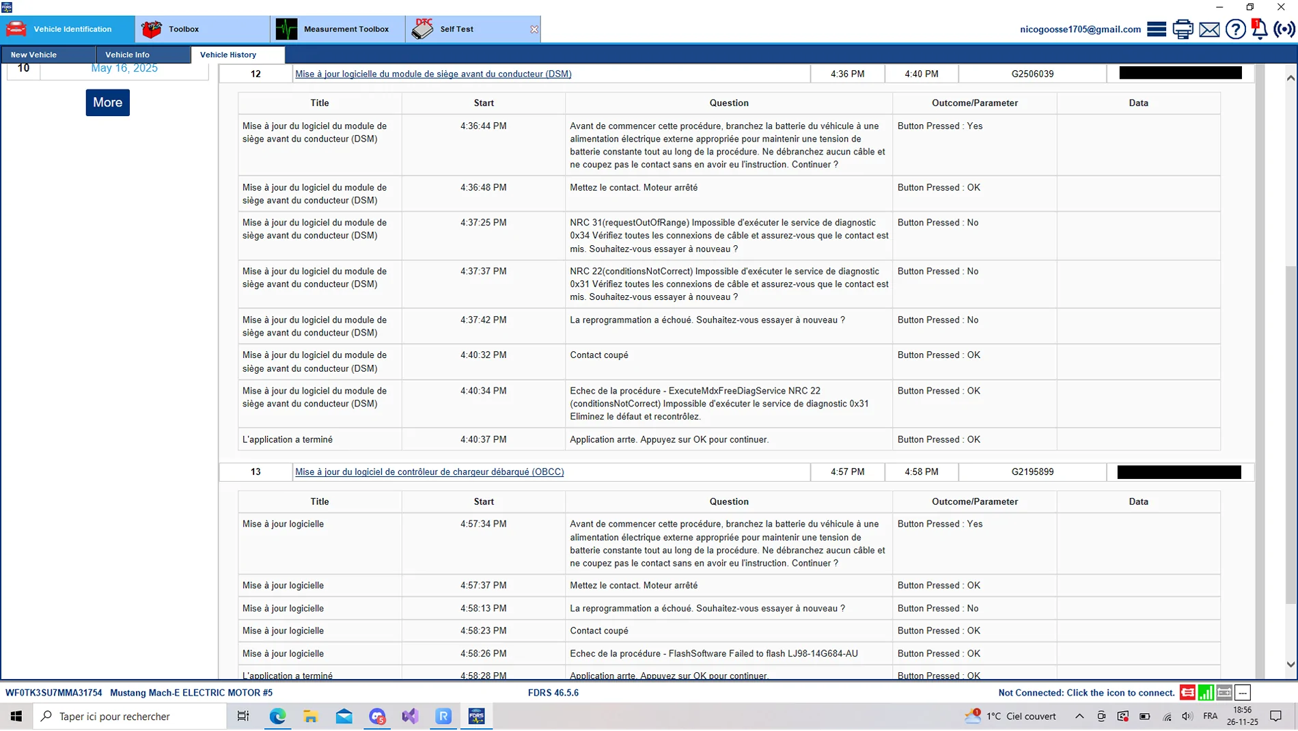Click the red toolbox icon
Viewport: 1298px width, 731px height.
(152, 29)
